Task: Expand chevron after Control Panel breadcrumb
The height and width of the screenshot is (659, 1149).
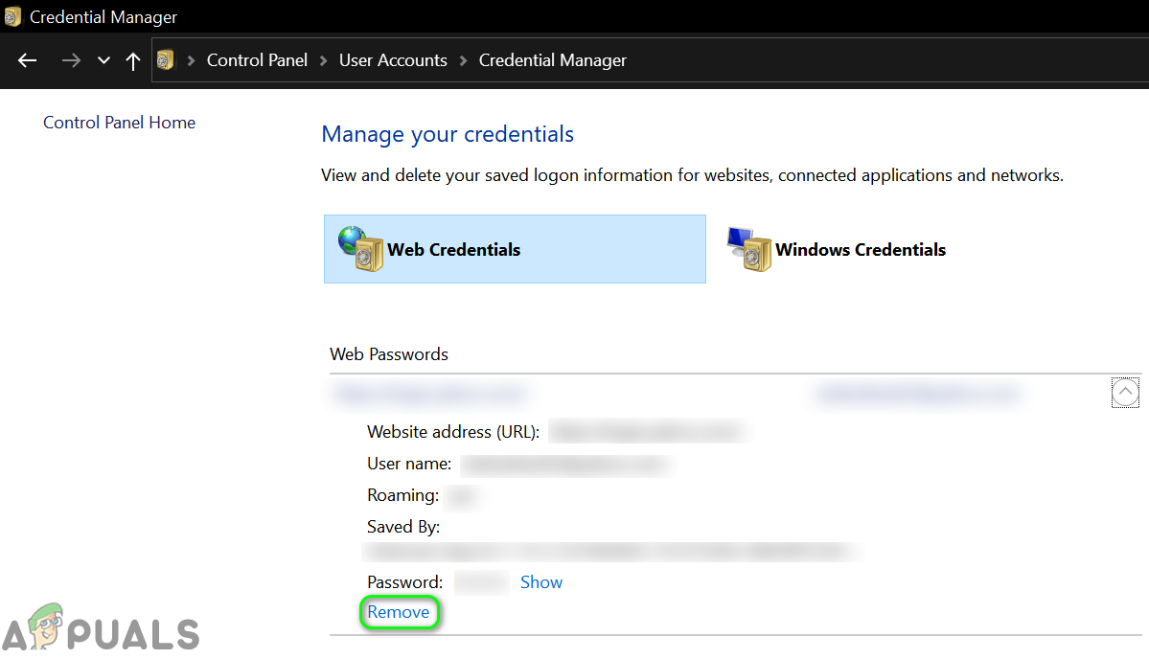Action: pos(324,60)
